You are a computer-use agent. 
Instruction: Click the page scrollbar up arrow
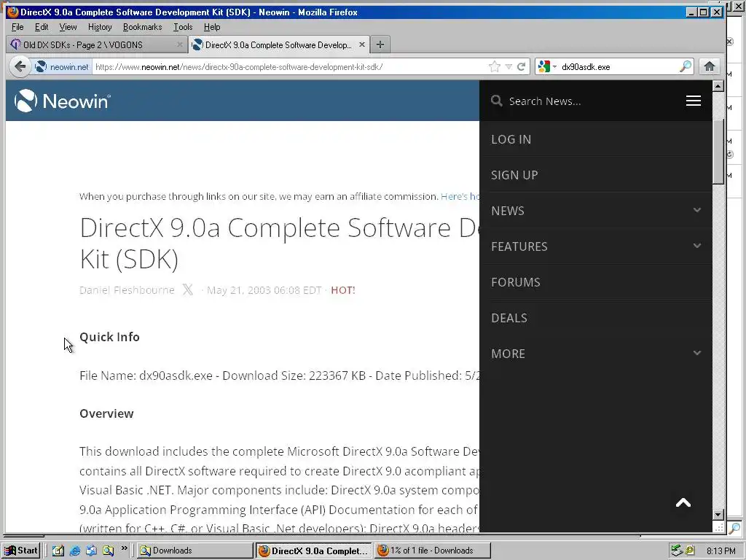click(x=718, y=86)
